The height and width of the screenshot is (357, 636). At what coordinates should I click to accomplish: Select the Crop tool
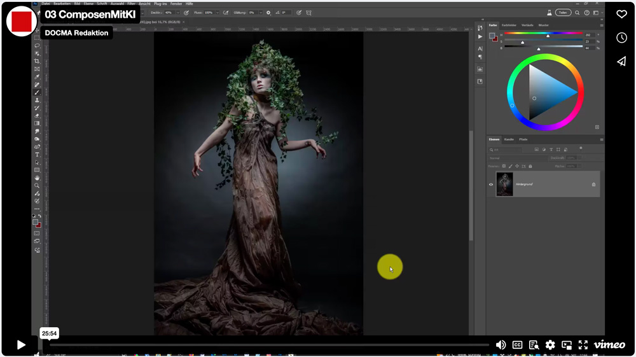(x=37, y=61)
